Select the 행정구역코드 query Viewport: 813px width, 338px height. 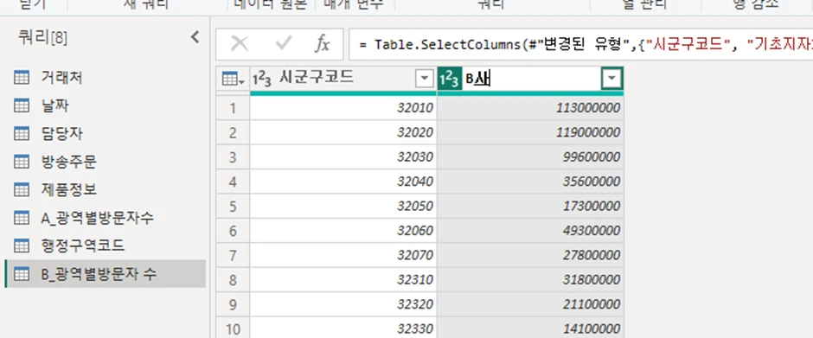106,246
